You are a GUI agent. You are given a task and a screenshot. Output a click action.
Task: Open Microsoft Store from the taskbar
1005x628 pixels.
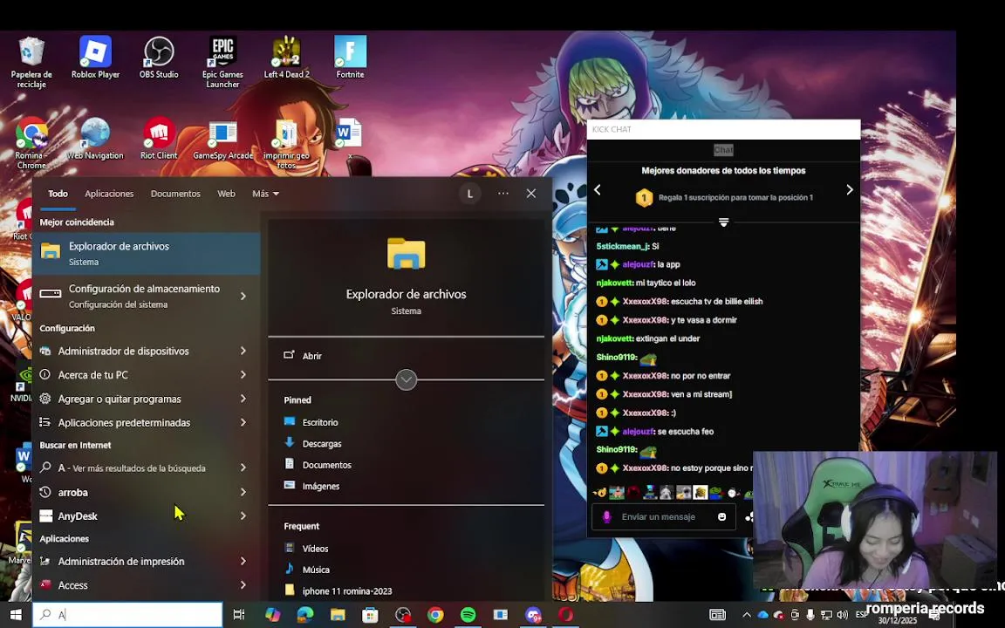[x=370, y=615]
